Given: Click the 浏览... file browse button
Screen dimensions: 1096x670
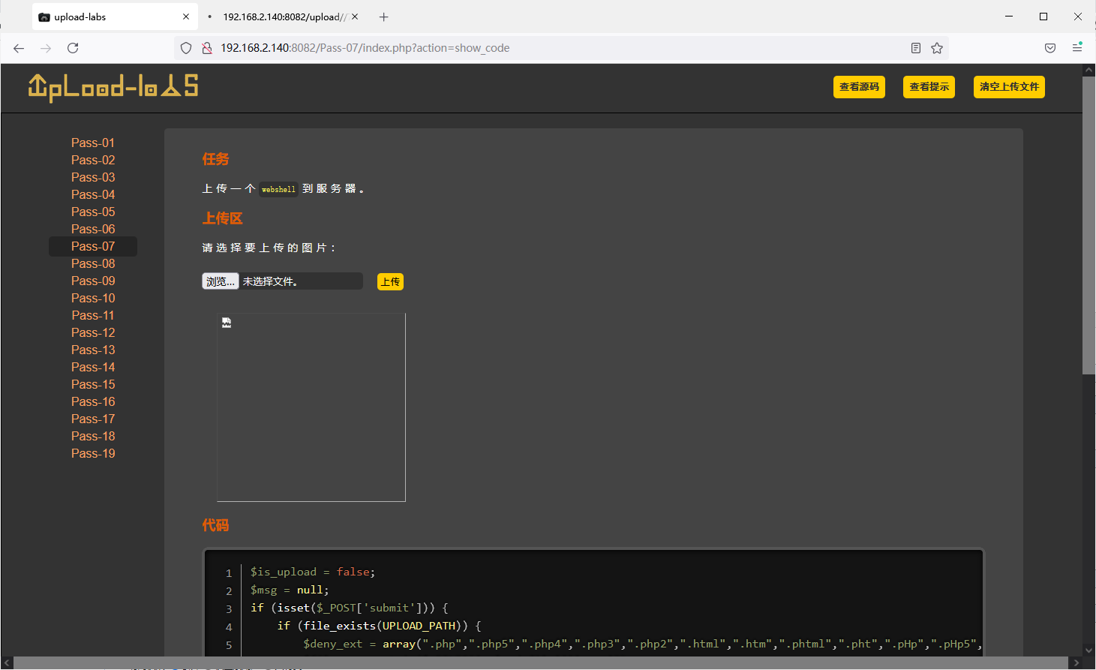Looking at the screenshot, I should point(221,281).
